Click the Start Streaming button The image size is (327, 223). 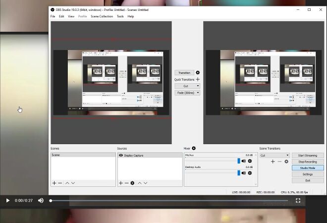[308, 155]
